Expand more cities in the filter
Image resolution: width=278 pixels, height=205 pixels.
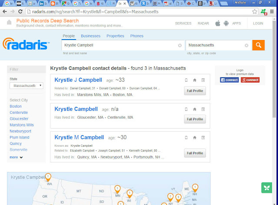16,157
